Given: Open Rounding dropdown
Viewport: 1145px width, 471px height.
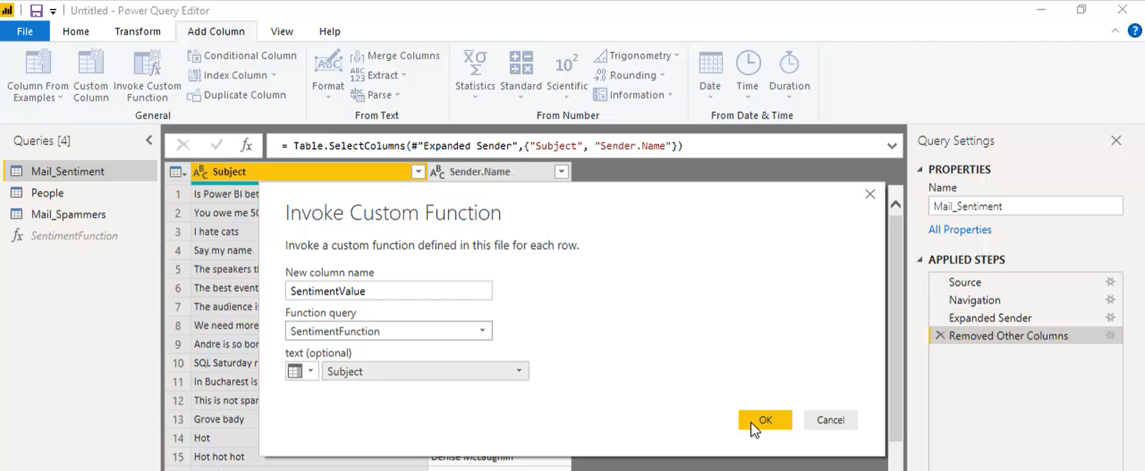Looking at the screenshot, I should [628, 76].
